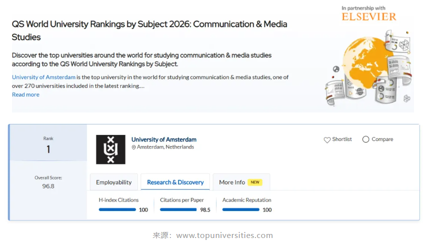This screenshot has height=243, width=423.
Task: Click the Elsevier partnership logo
Action: 368,14
